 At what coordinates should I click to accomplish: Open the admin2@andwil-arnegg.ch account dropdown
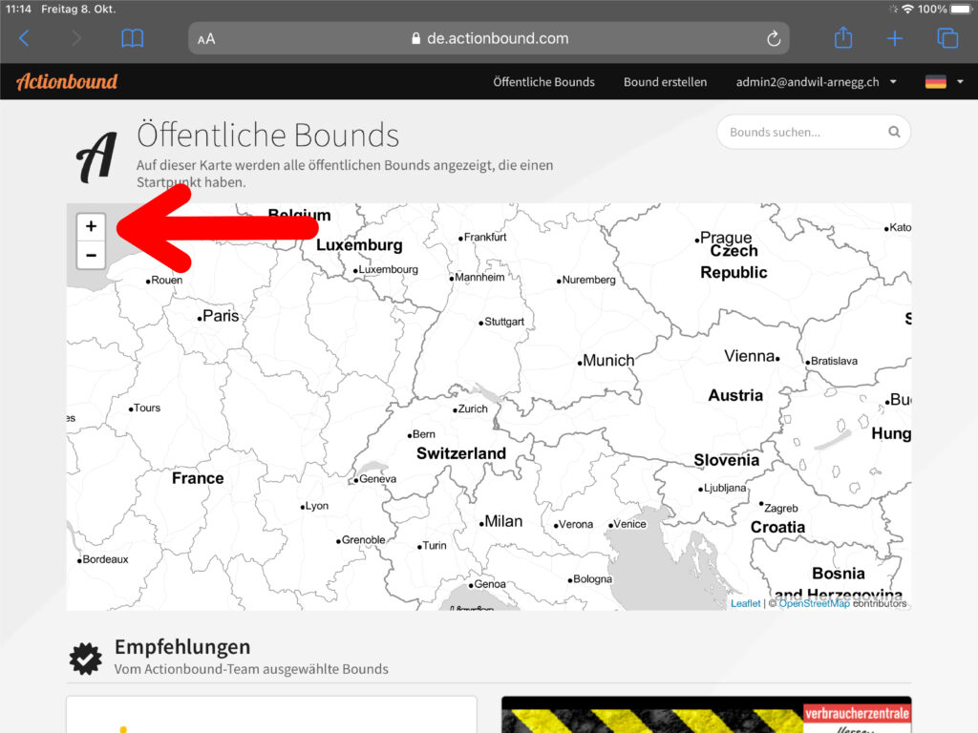(817, 82)
